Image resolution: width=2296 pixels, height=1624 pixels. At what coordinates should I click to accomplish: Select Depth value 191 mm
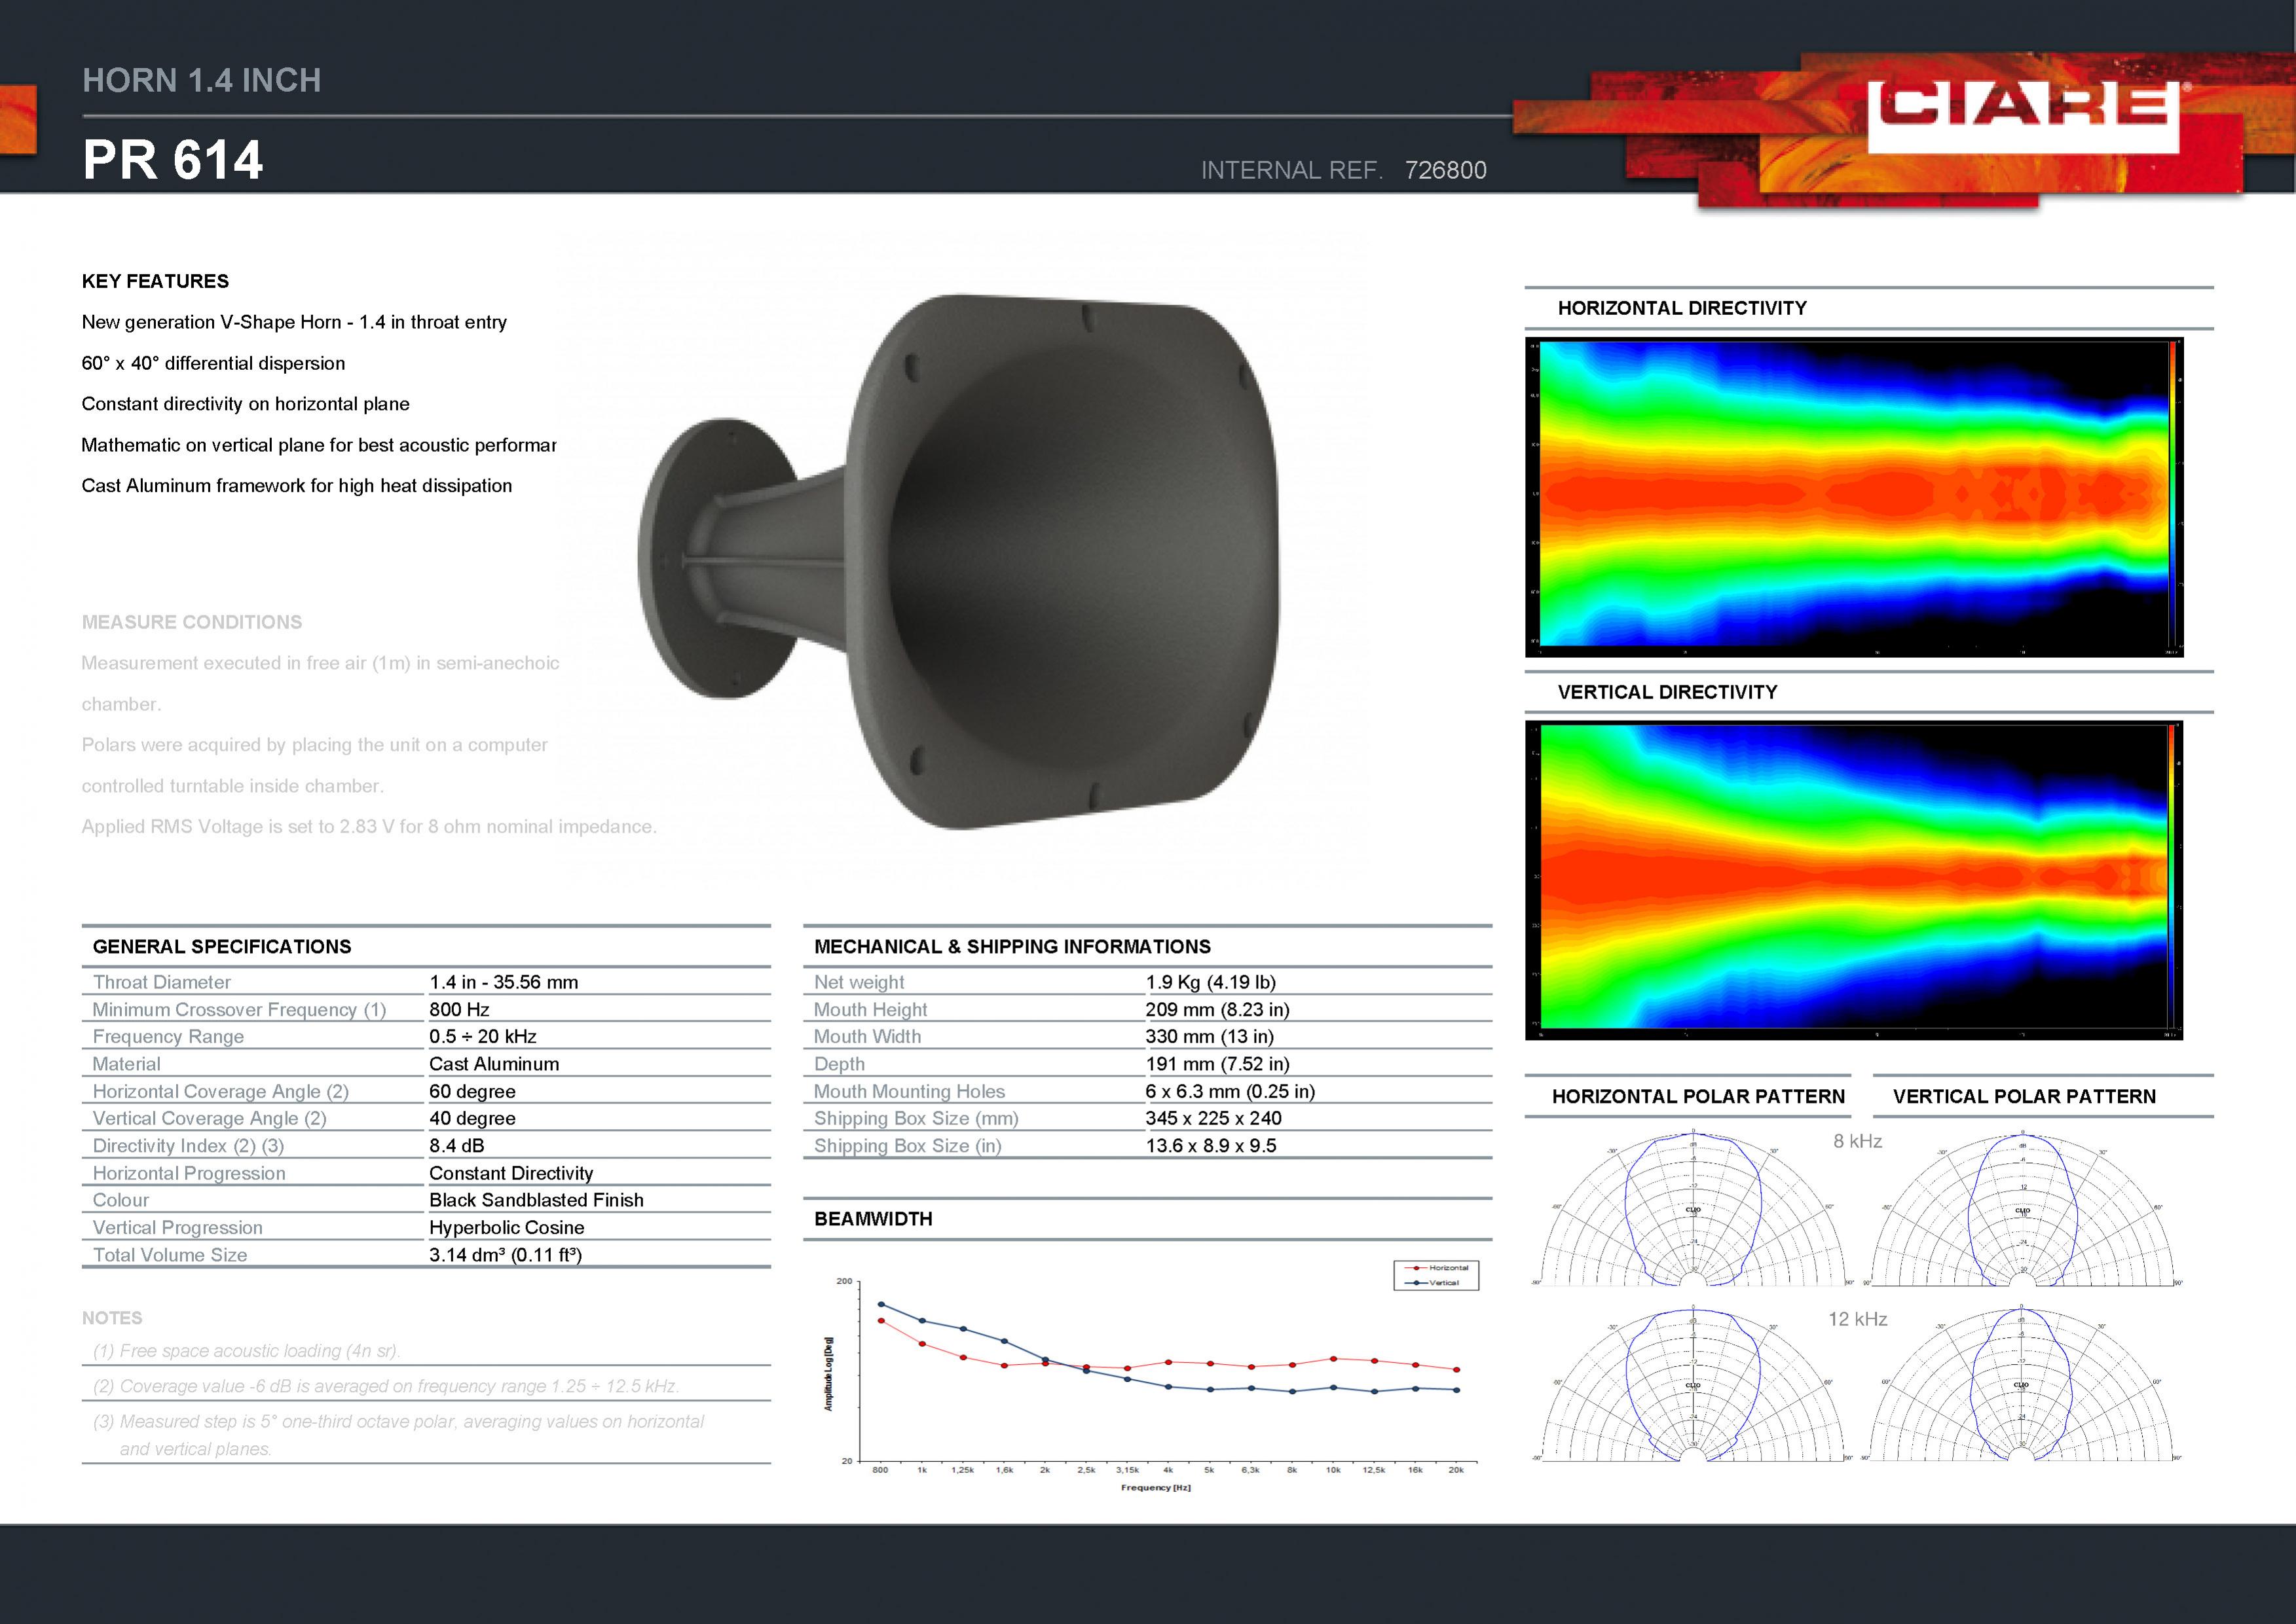coord(1217,1064)
